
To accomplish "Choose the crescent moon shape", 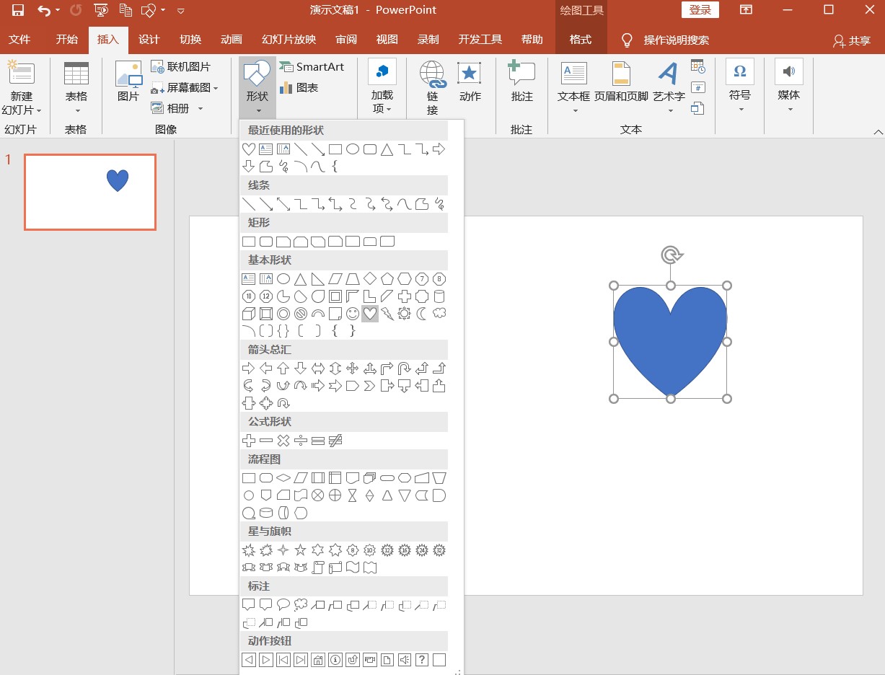I will click(422, 314).
